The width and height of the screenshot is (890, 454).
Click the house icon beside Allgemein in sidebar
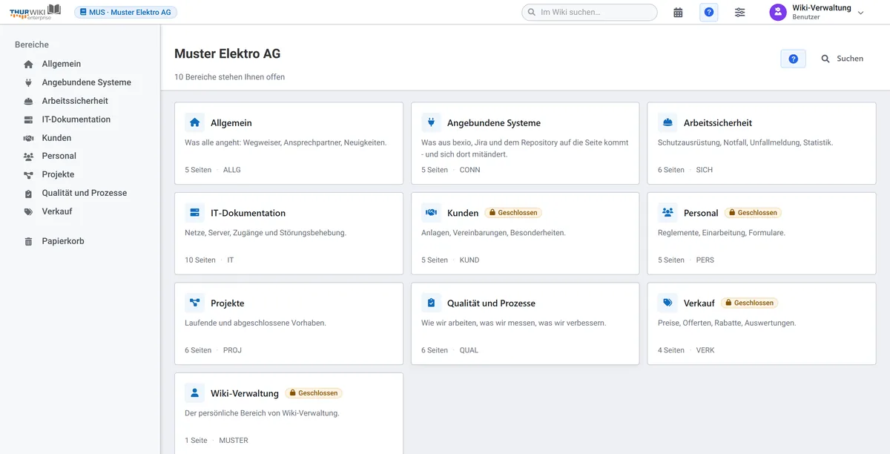pyautogui.click(x=29, y=65)
